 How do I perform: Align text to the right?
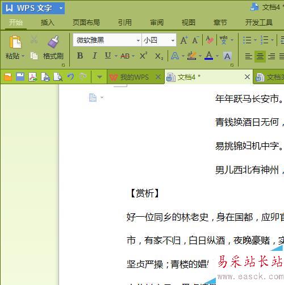272,56
